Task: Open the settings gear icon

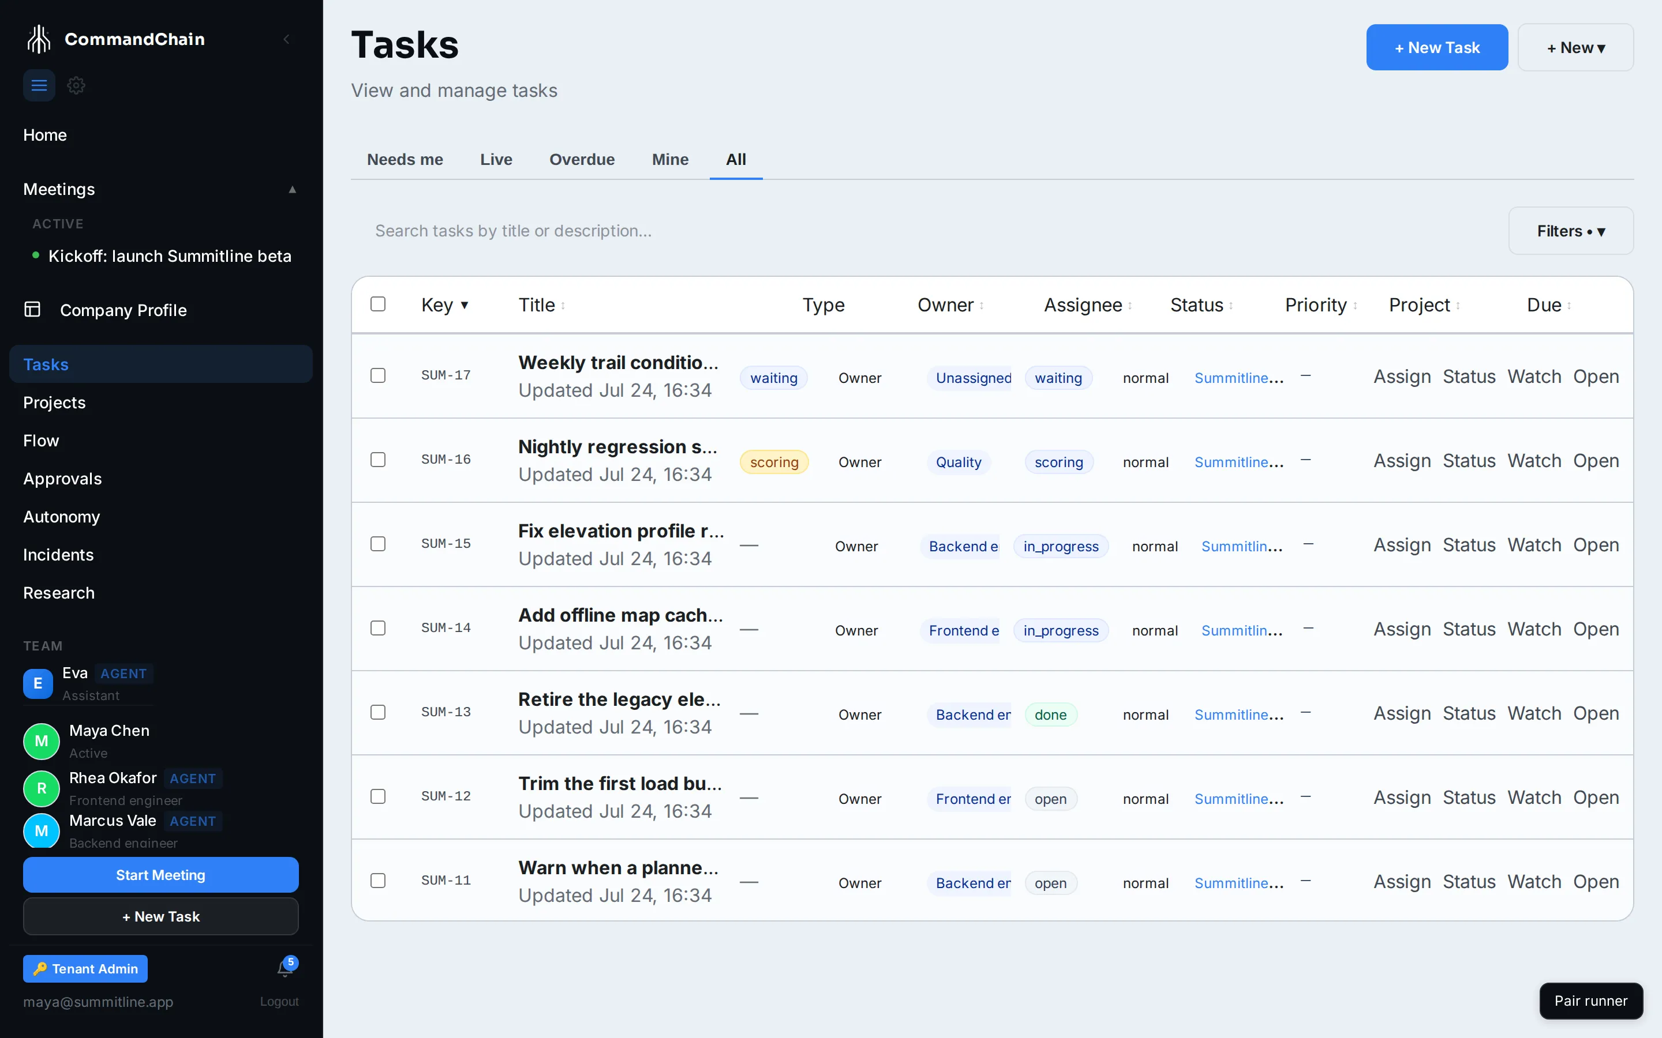Action: click(x=76, y=85)
